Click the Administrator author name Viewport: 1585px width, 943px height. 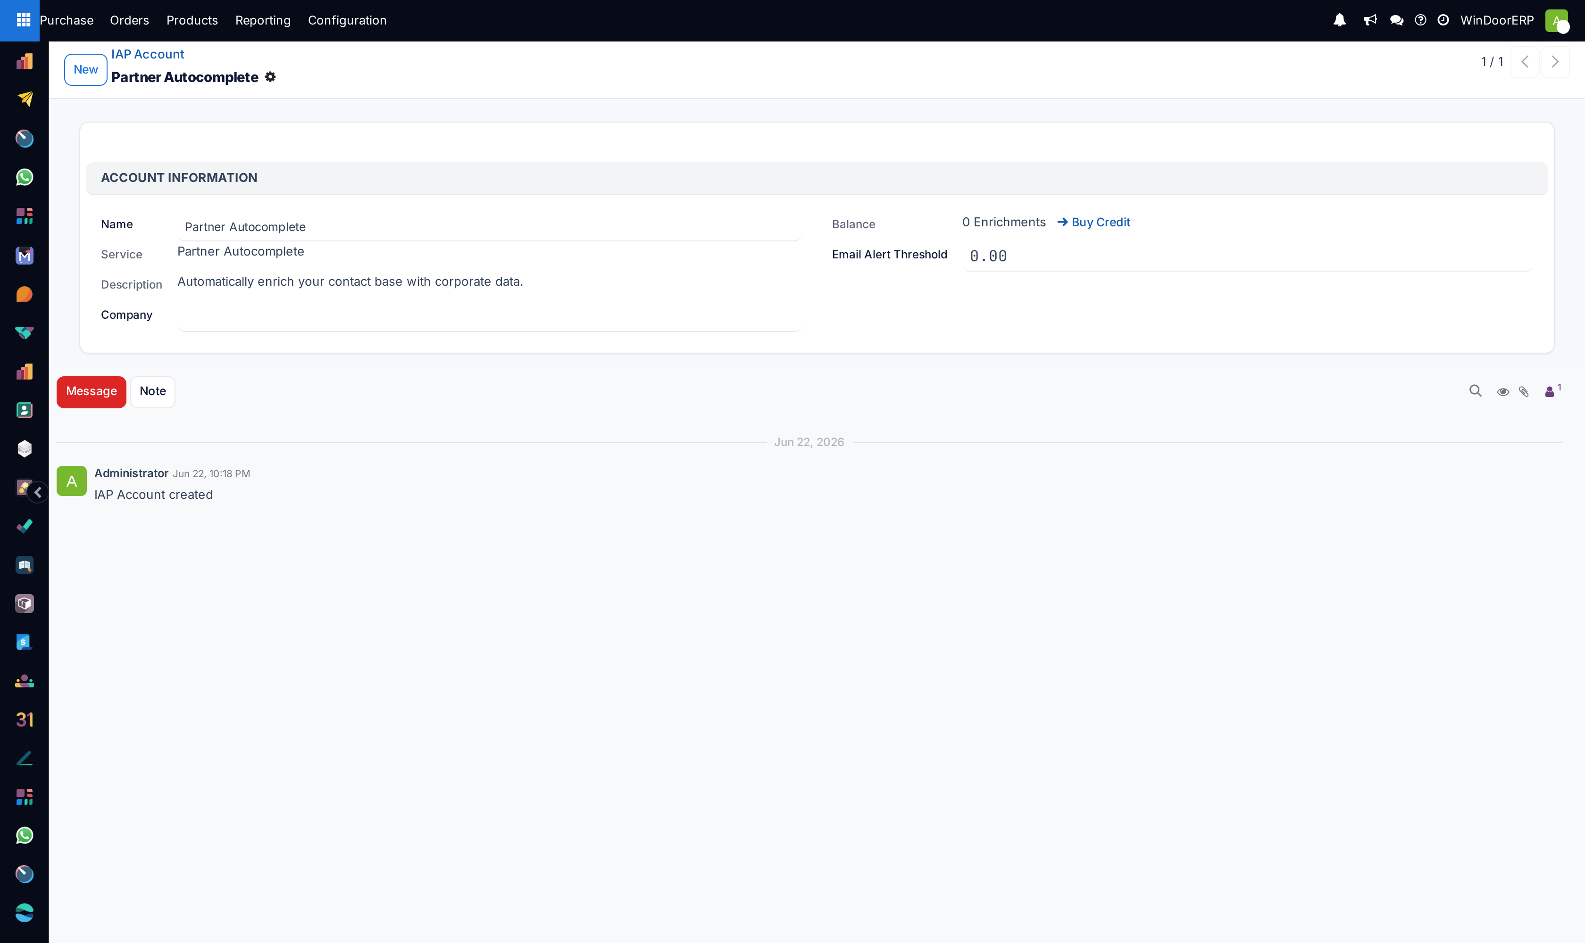click(131, 473)
